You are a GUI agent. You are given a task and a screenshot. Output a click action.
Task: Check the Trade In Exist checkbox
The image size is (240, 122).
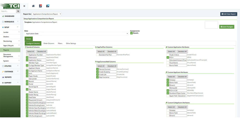168,55
